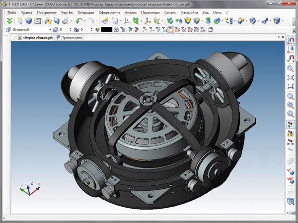
Task: Switch to the Приветствие tab
Action: tap(70, 37)
